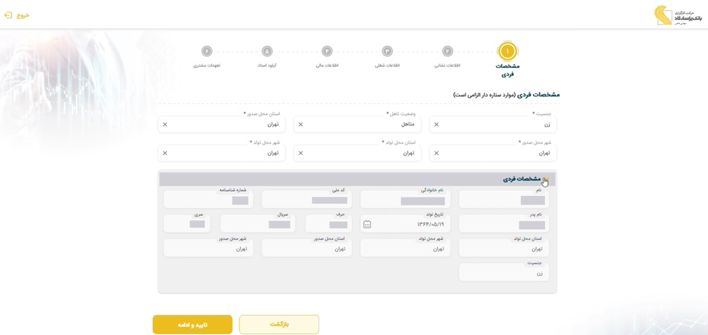Click the خروج logout link text
Screen dimensions: 708x335
23,15
